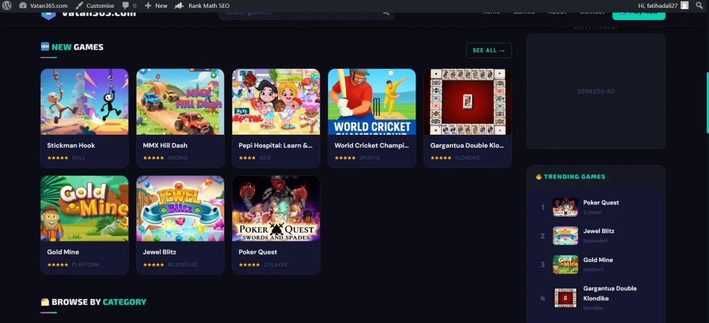Open the Vatan365.com site menu
The width and height of the screenshot is (709, 323).
point(43,6)
